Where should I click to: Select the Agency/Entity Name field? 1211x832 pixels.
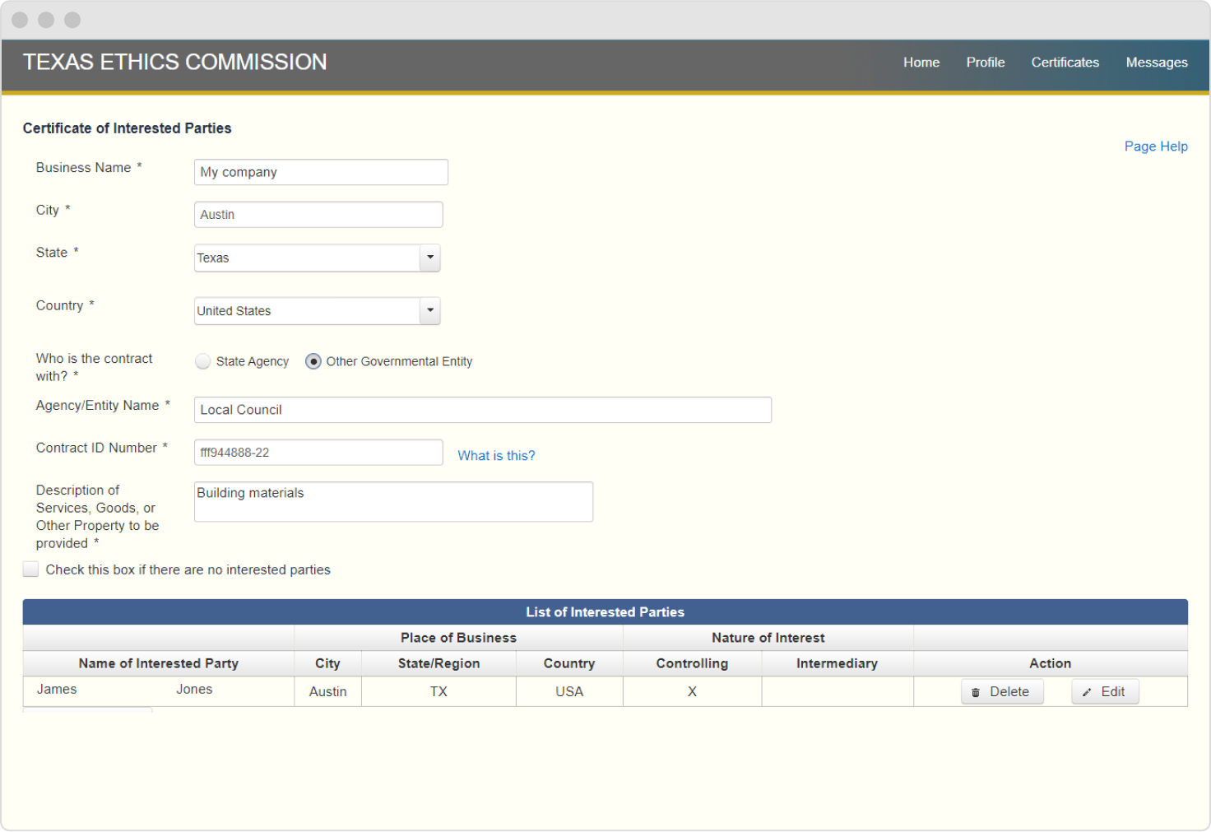pyautogui.click(x=482, y=409)
